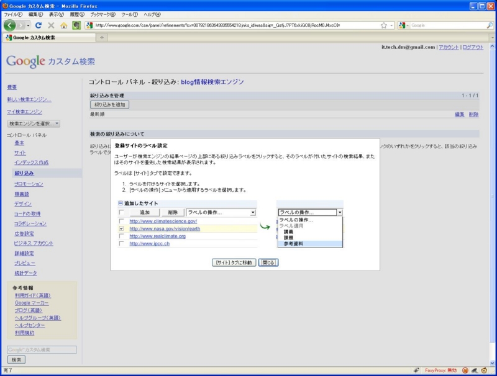Screen dimensions: 497x376
Task: Click the page vertical scrollbar down arrow
Action: (492, 363)
